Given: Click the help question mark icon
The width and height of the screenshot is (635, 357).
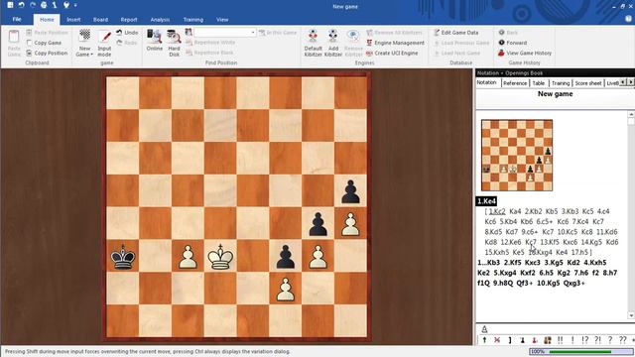Looking at the screenshot, I should [x=628, y=19].
